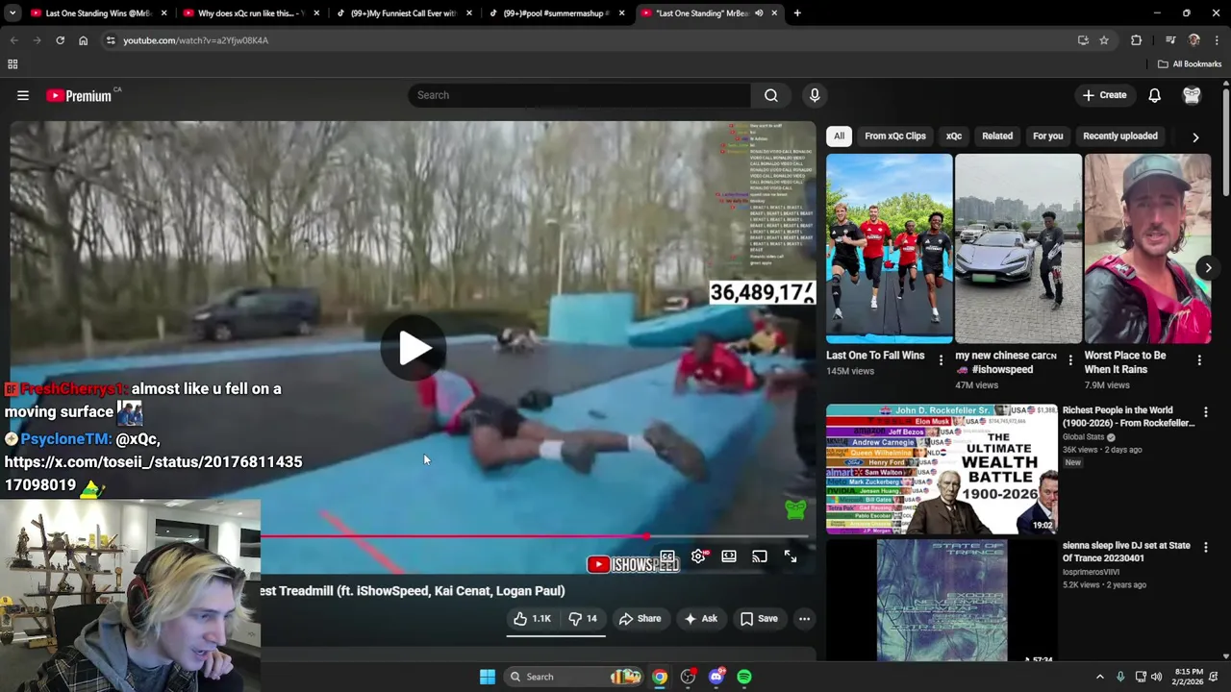Image resolution: width=1231 pixels, height=692 pixels.
Task: Create new content with the Create button
Action: [x=1104, y=95]
